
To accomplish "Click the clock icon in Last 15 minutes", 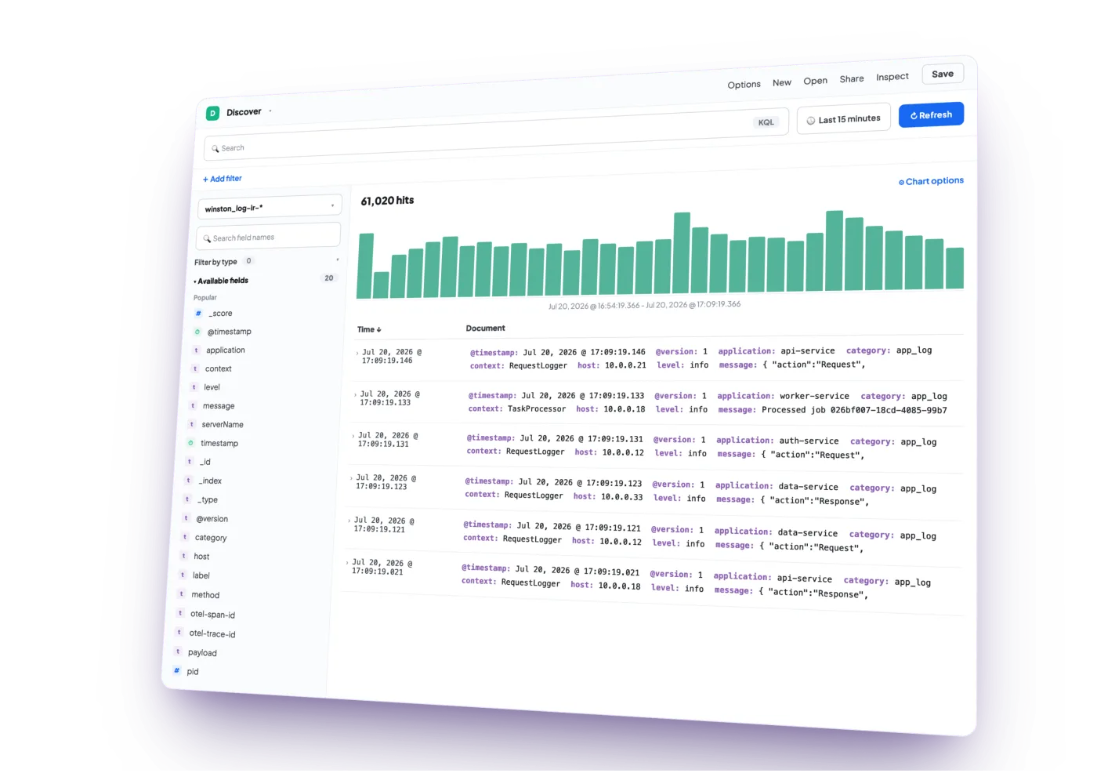I will click(x=811, y=121).
